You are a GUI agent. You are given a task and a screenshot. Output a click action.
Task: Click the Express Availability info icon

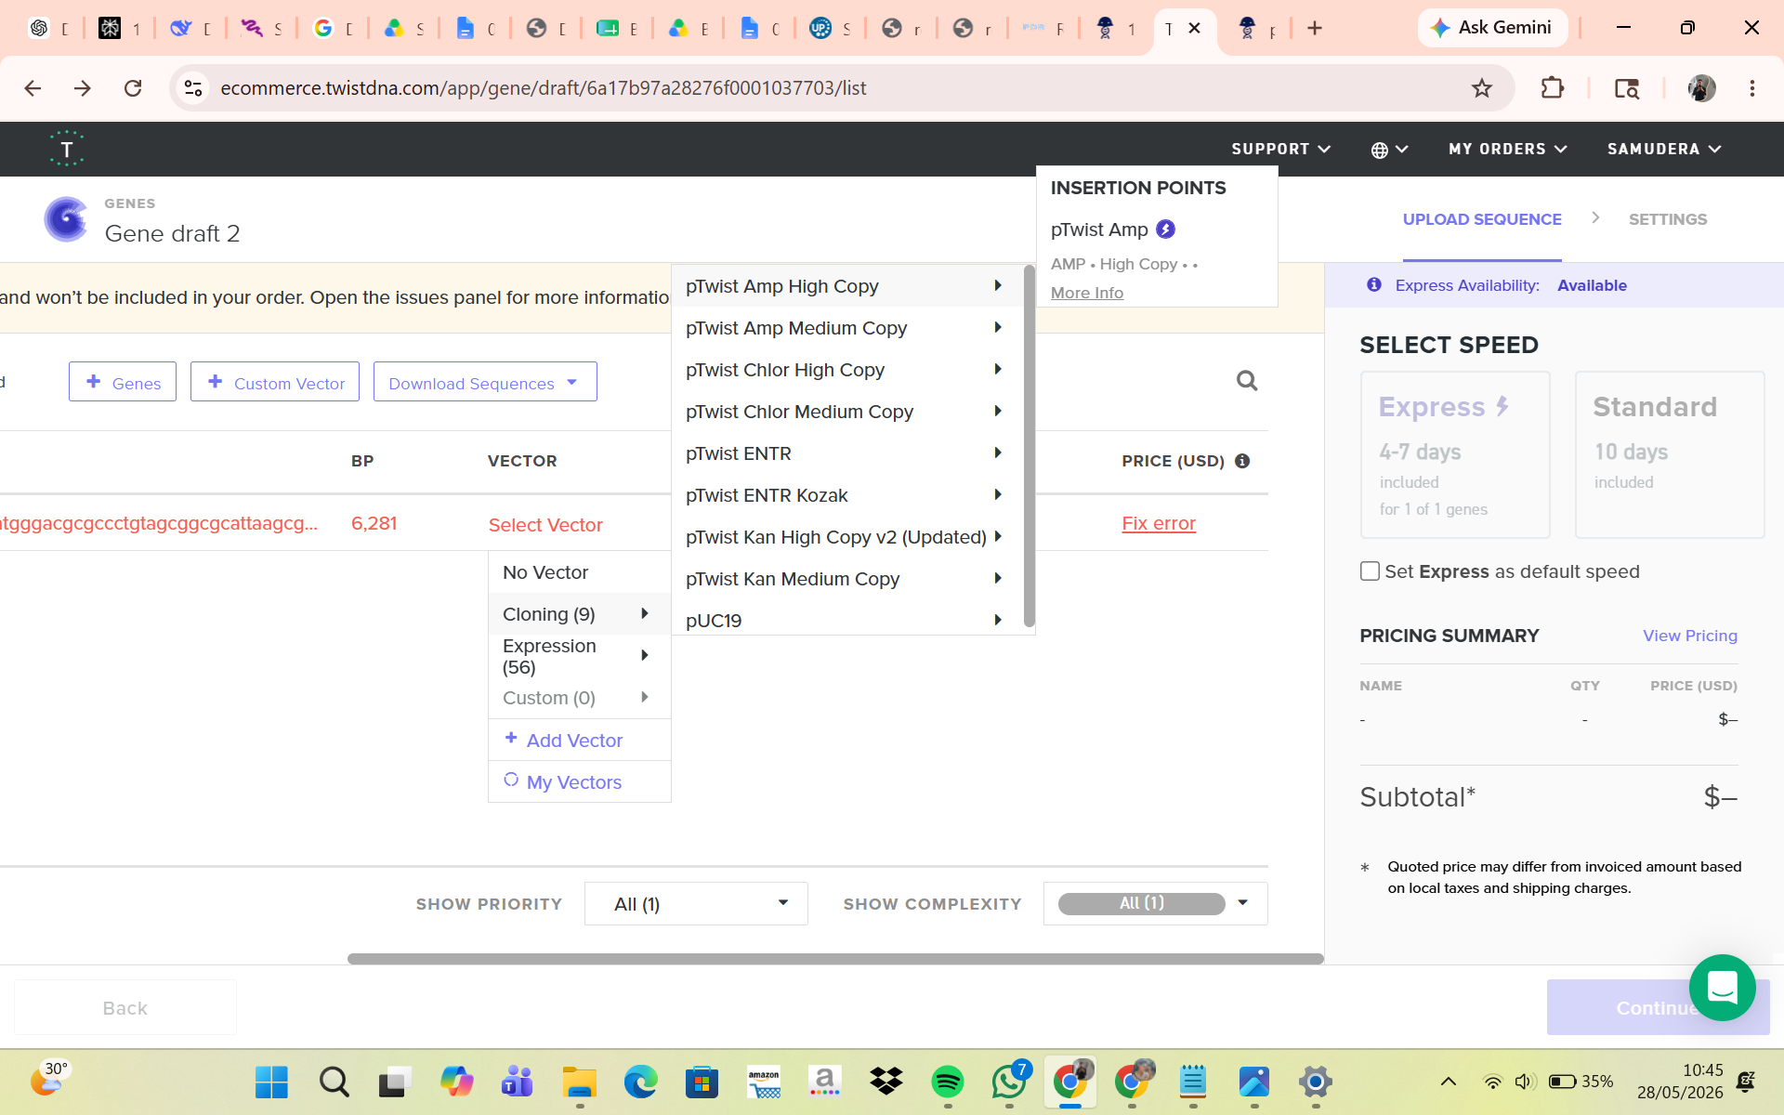tap(1374, 285)
